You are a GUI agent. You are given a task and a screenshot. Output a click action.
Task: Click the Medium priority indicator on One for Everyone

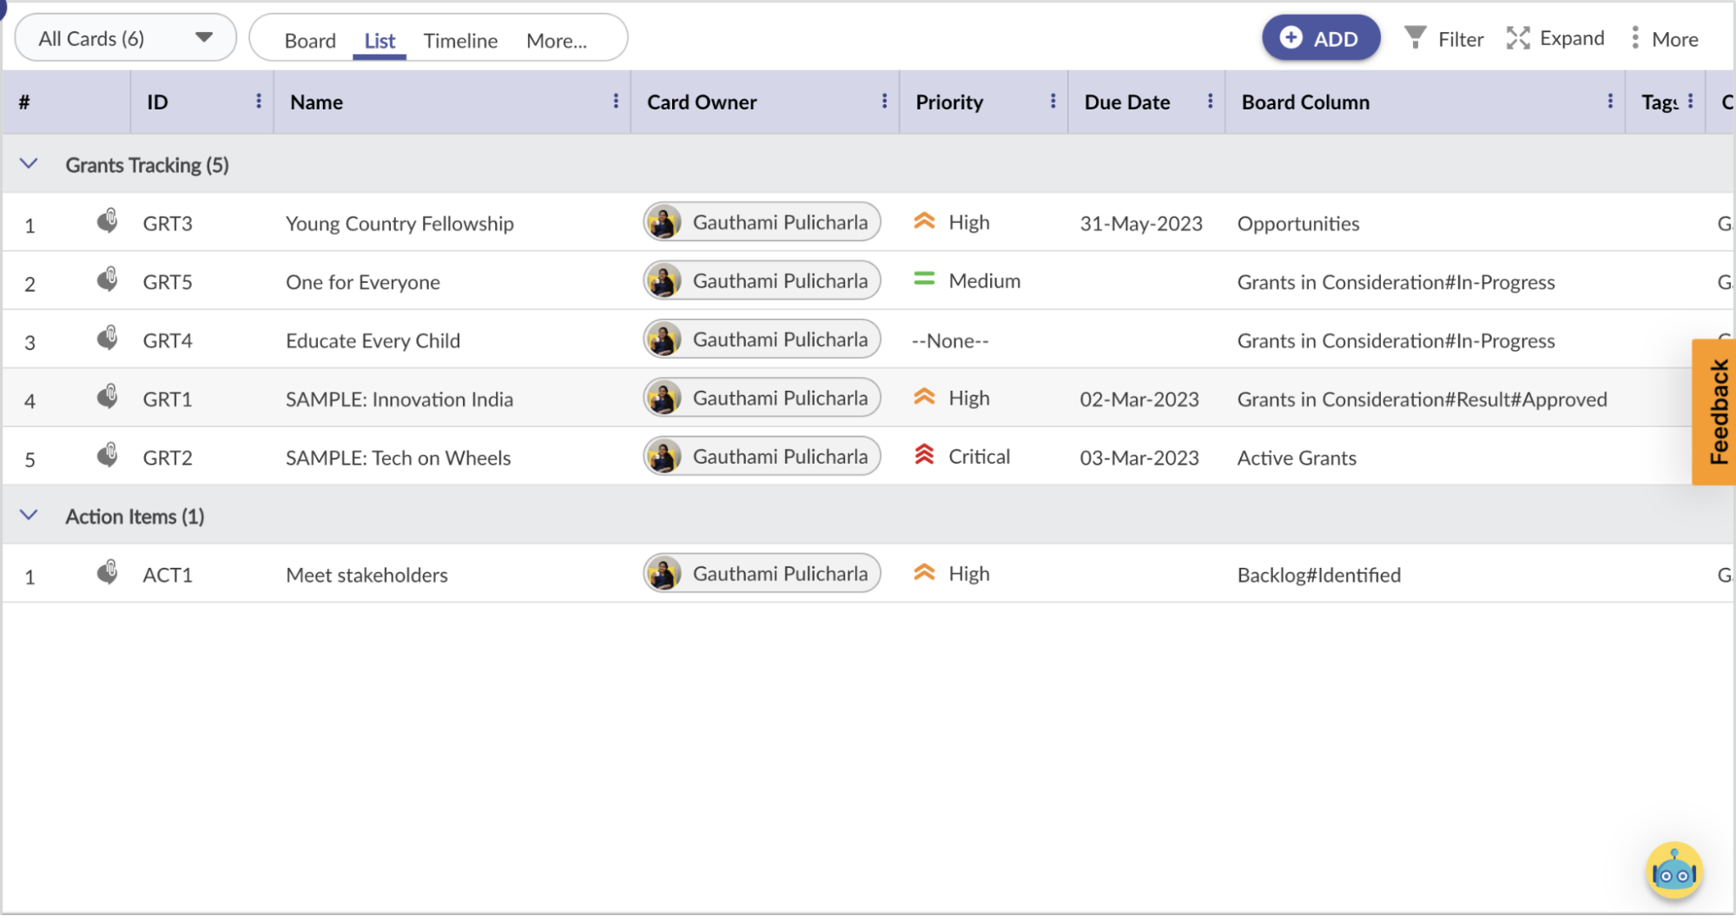click(x=924, y=280)
